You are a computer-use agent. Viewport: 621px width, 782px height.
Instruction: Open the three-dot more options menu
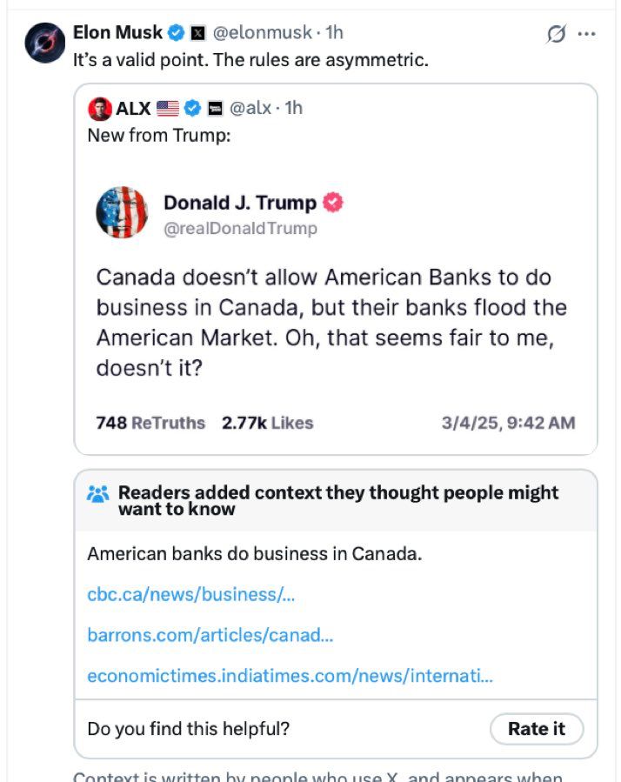coord(586,34)
